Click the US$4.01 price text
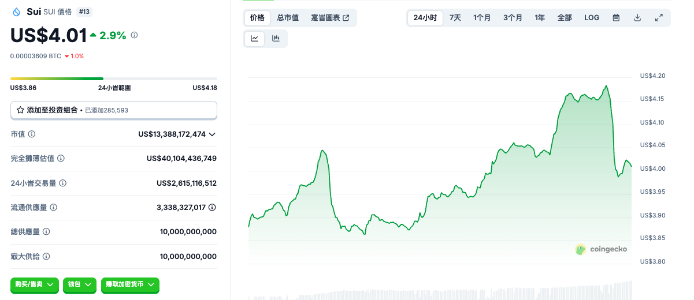The width and height of the screenshot is (694, 300). click(49, 36)
